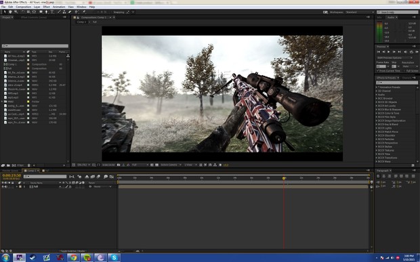Click the Project panel search field
Image resolution: width=420 pixels, height=262 pixels.
coord(35,46)
